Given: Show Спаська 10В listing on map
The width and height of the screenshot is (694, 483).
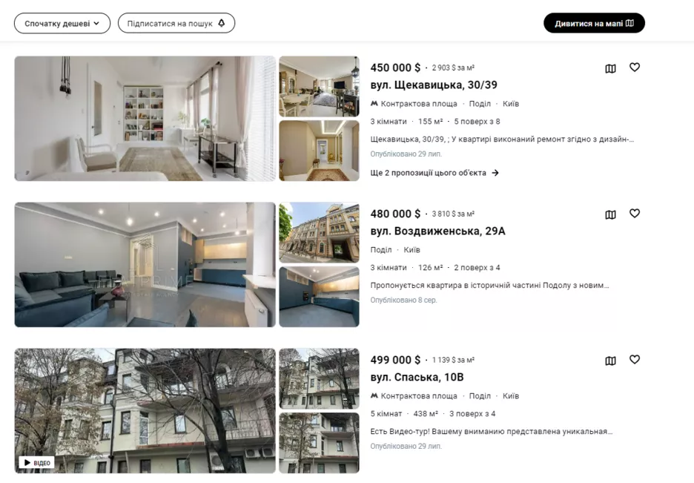Looking at the screenshot, I should (610, 361).
